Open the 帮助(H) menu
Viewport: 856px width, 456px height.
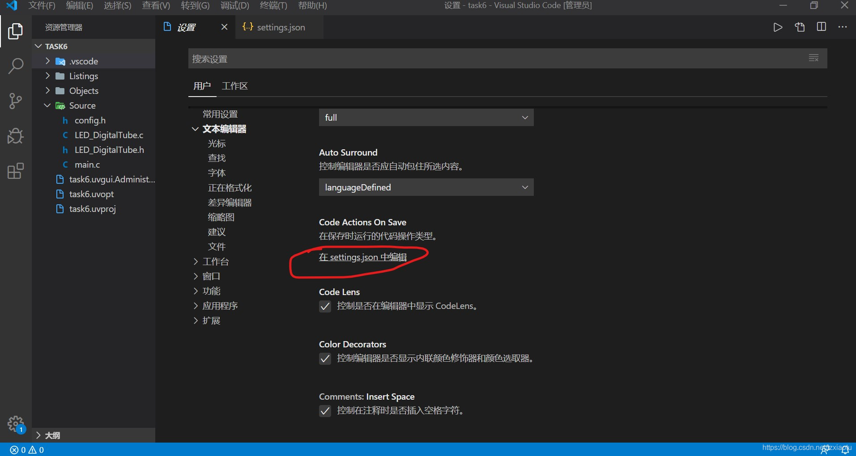point(312,5)
